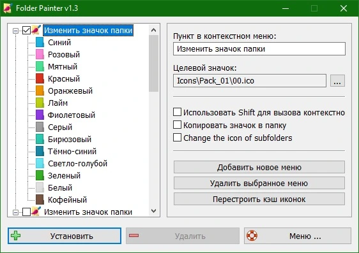
Task: Click the blue folder icon beside Синий
Action: pyautogui.click(x=40, y=43)
